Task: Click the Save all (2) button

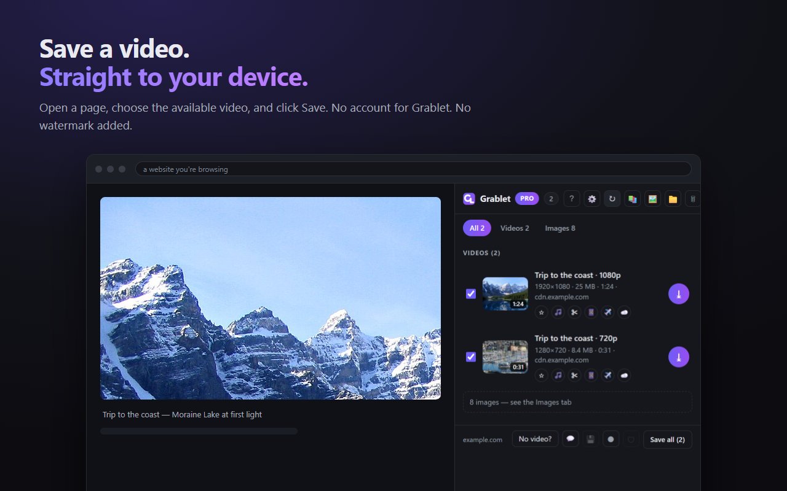Action: [x=667, y=439]
